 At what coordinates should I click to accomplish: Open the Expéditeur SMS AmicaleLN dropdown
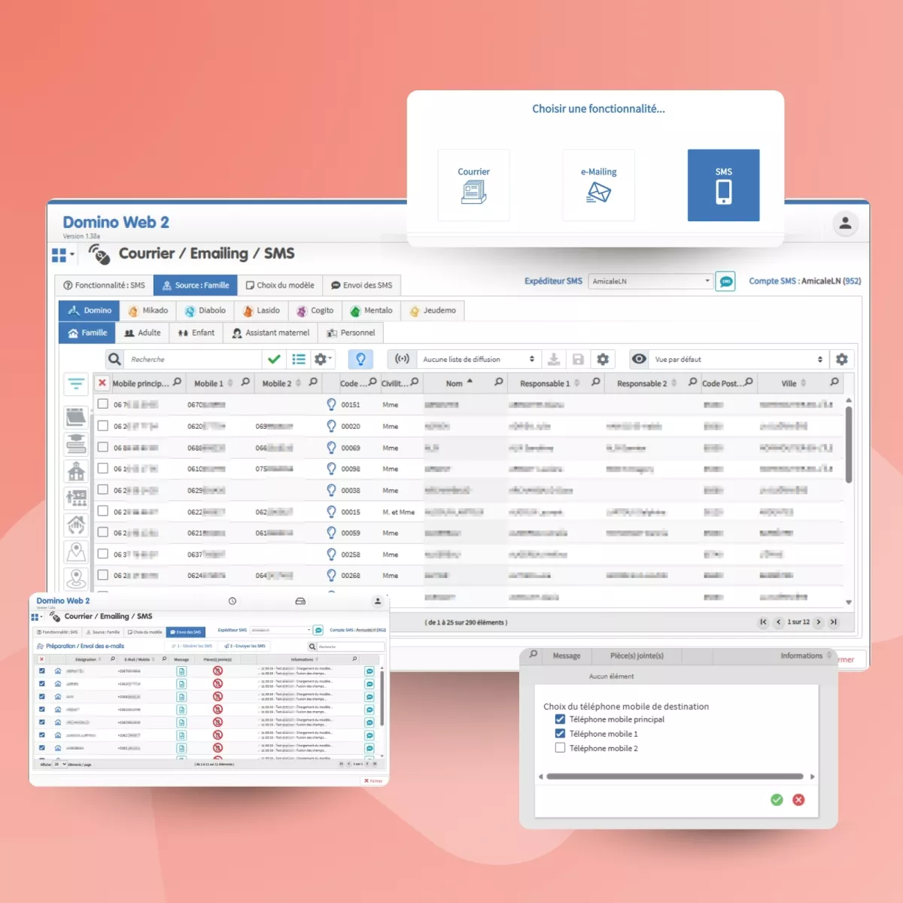coord(650,281)
